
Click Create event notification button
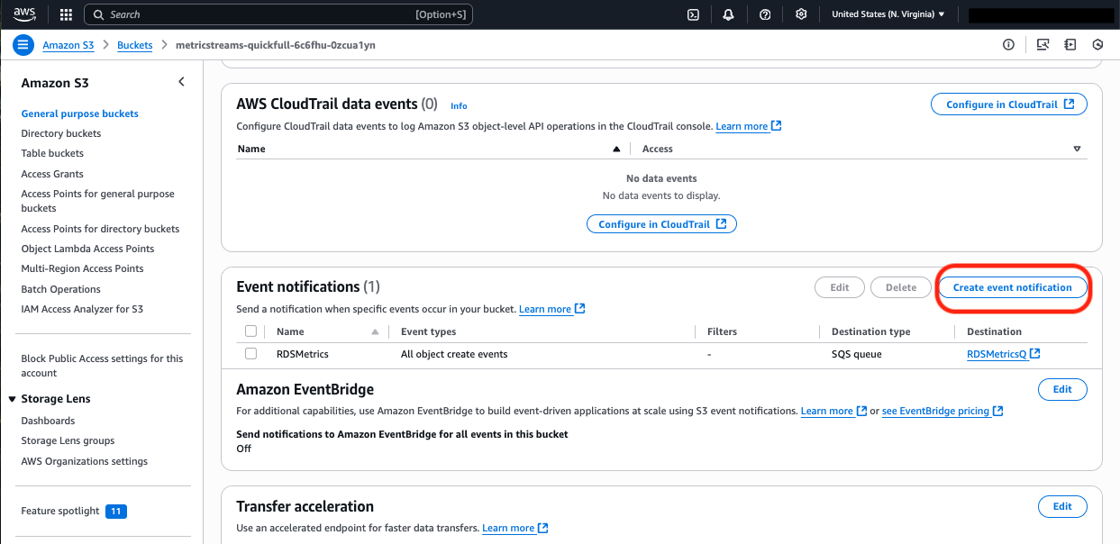[x=1012, y=287]
